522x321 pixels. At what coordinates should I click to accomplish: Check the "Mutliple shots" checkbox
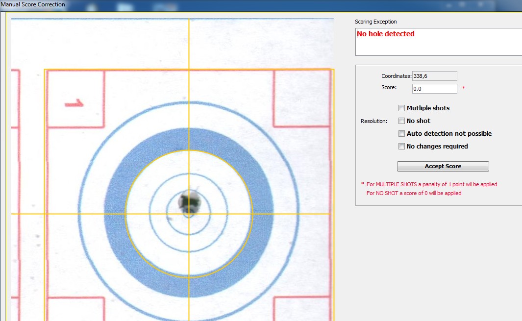(x=402, y=108)
